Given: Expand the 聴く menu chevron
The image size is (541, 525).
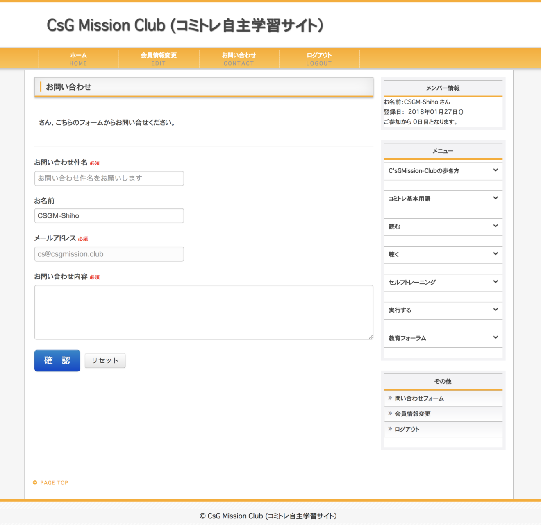Looking at the screenshot, I should point(496,253).
